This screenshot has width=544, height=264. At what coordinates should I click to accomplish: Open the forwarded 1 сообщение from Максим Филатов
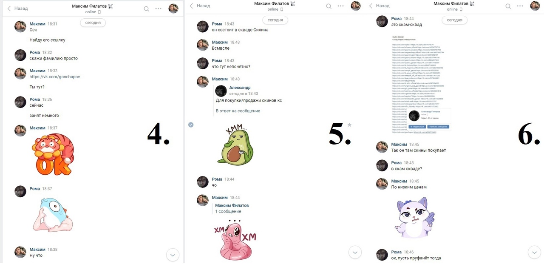(x=228, y=211)
